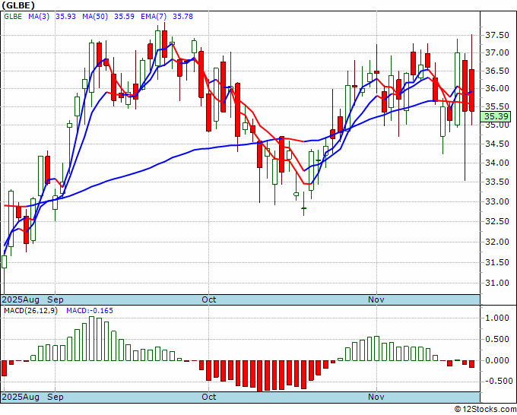Screen dimensions: 517x415
Task: Click the Nov label on price chart axis
Action: click(376, 299)
